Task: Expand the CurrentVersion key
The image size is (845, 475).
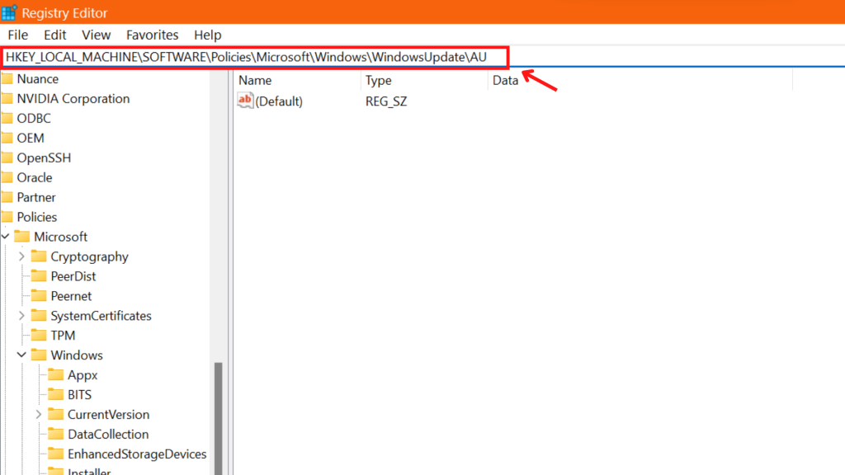Action: click(38, 414)
